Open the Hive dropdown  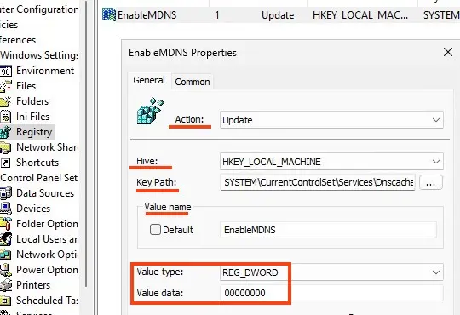tap(331, 162)
